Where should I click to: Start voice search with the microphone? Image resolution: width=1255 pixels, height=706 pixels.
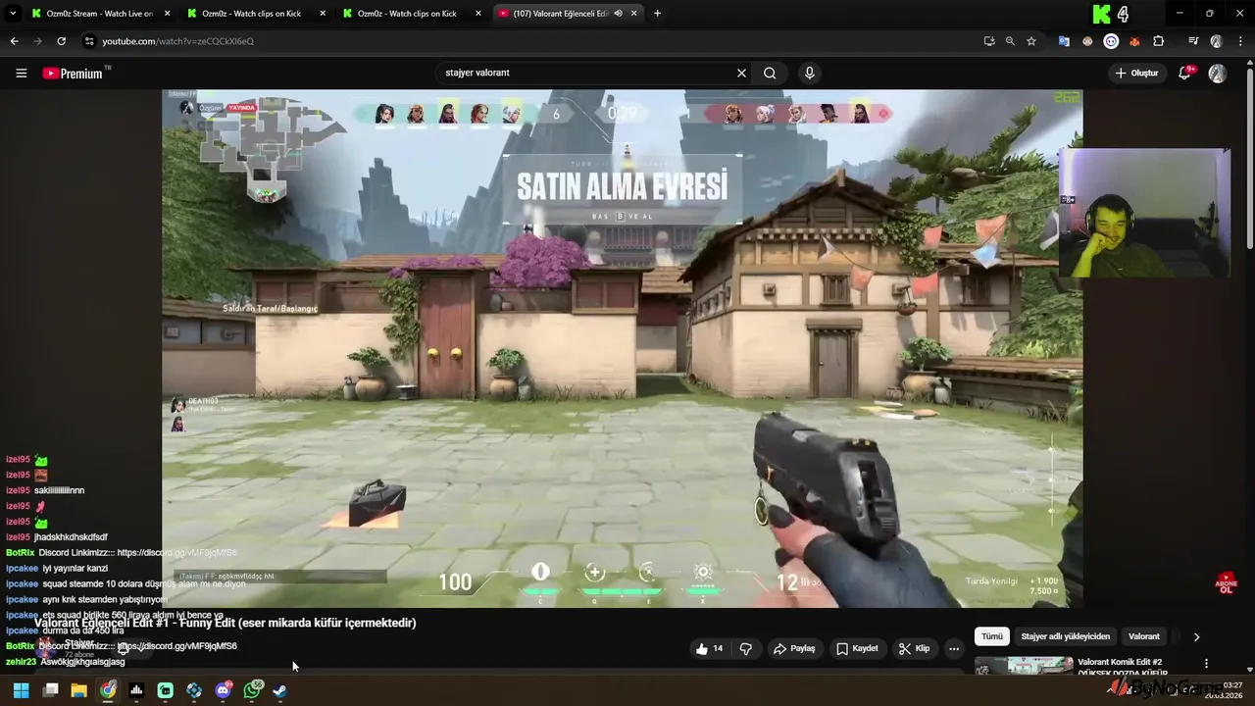click(809, 73)
